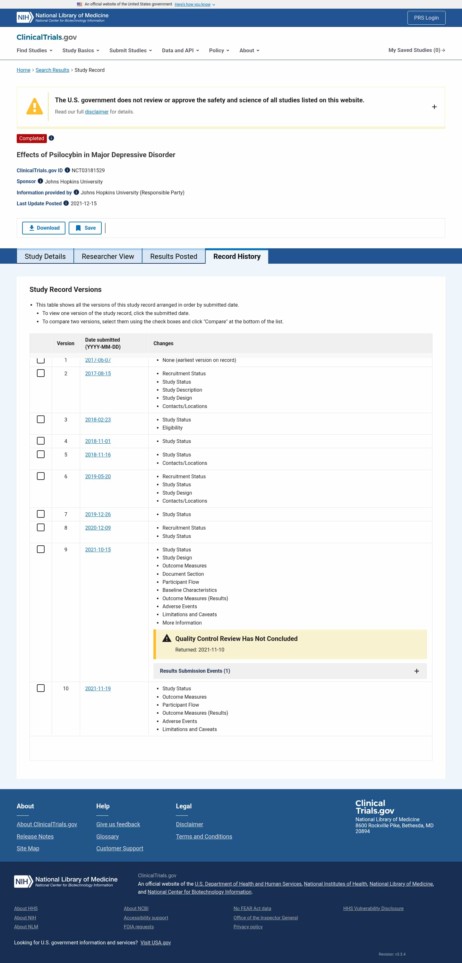
Task: Mark the version 9 checkbox
Action: click(41, 549)
